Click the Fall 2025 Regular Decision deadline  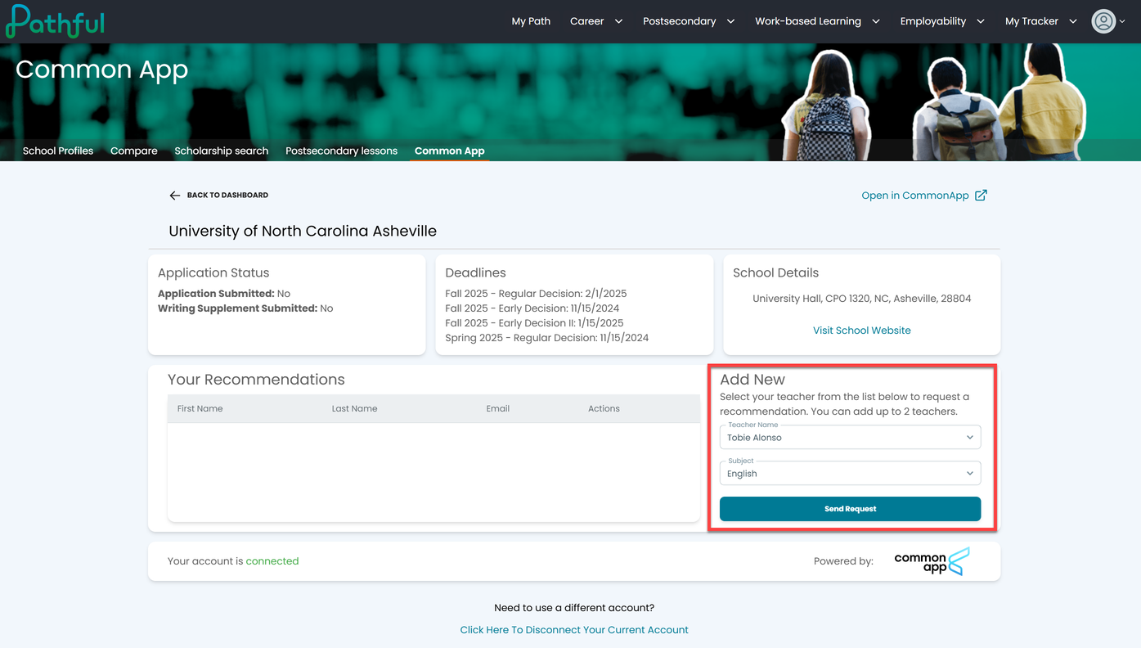[x=536, y=294]
